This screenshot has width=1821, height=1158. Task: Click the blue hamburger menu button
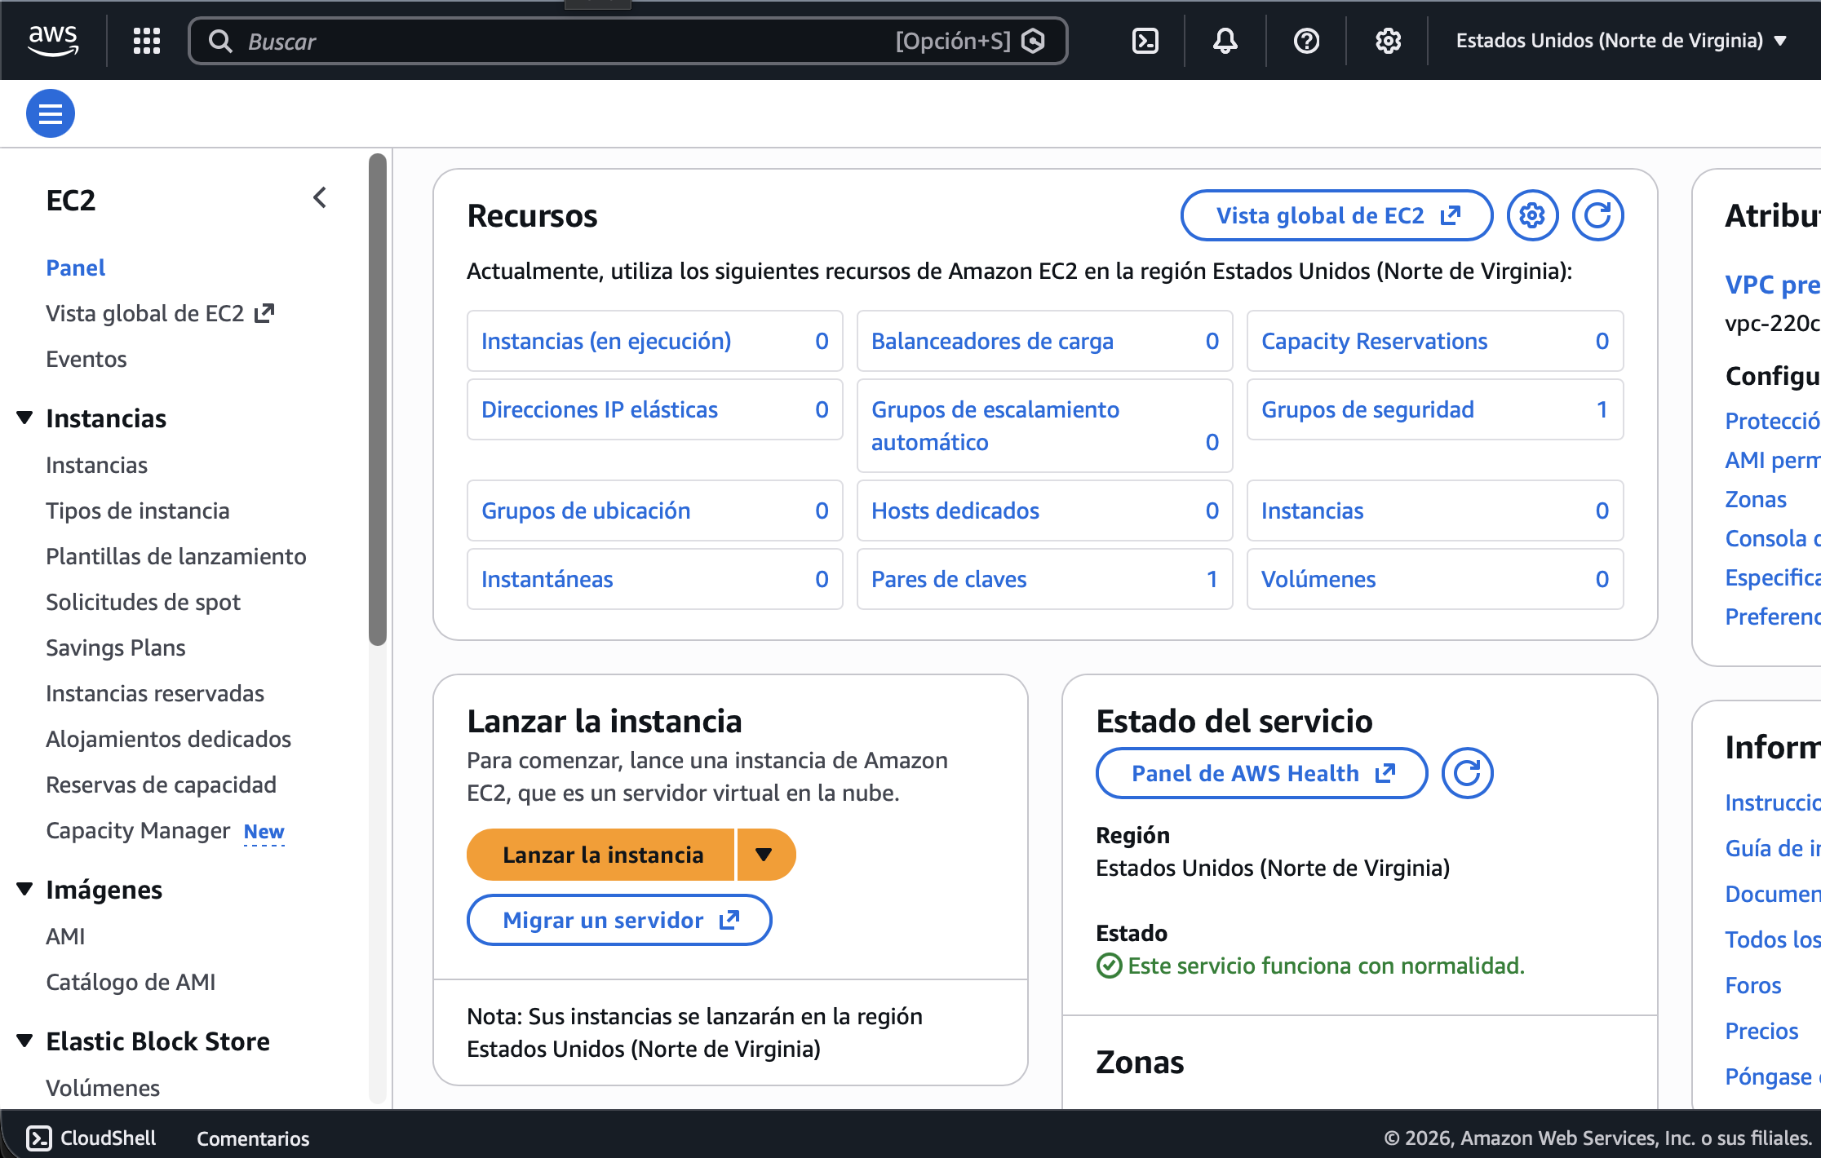tap(51, 113)
